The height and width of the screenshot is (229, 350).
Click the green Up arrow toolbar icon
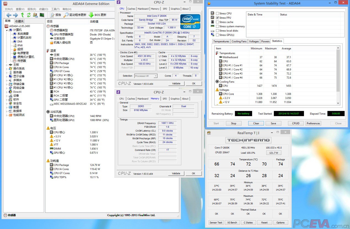click(22, 15)
